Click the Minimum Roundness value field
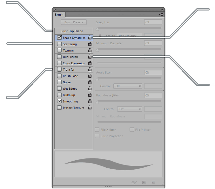 pos(153,116)
